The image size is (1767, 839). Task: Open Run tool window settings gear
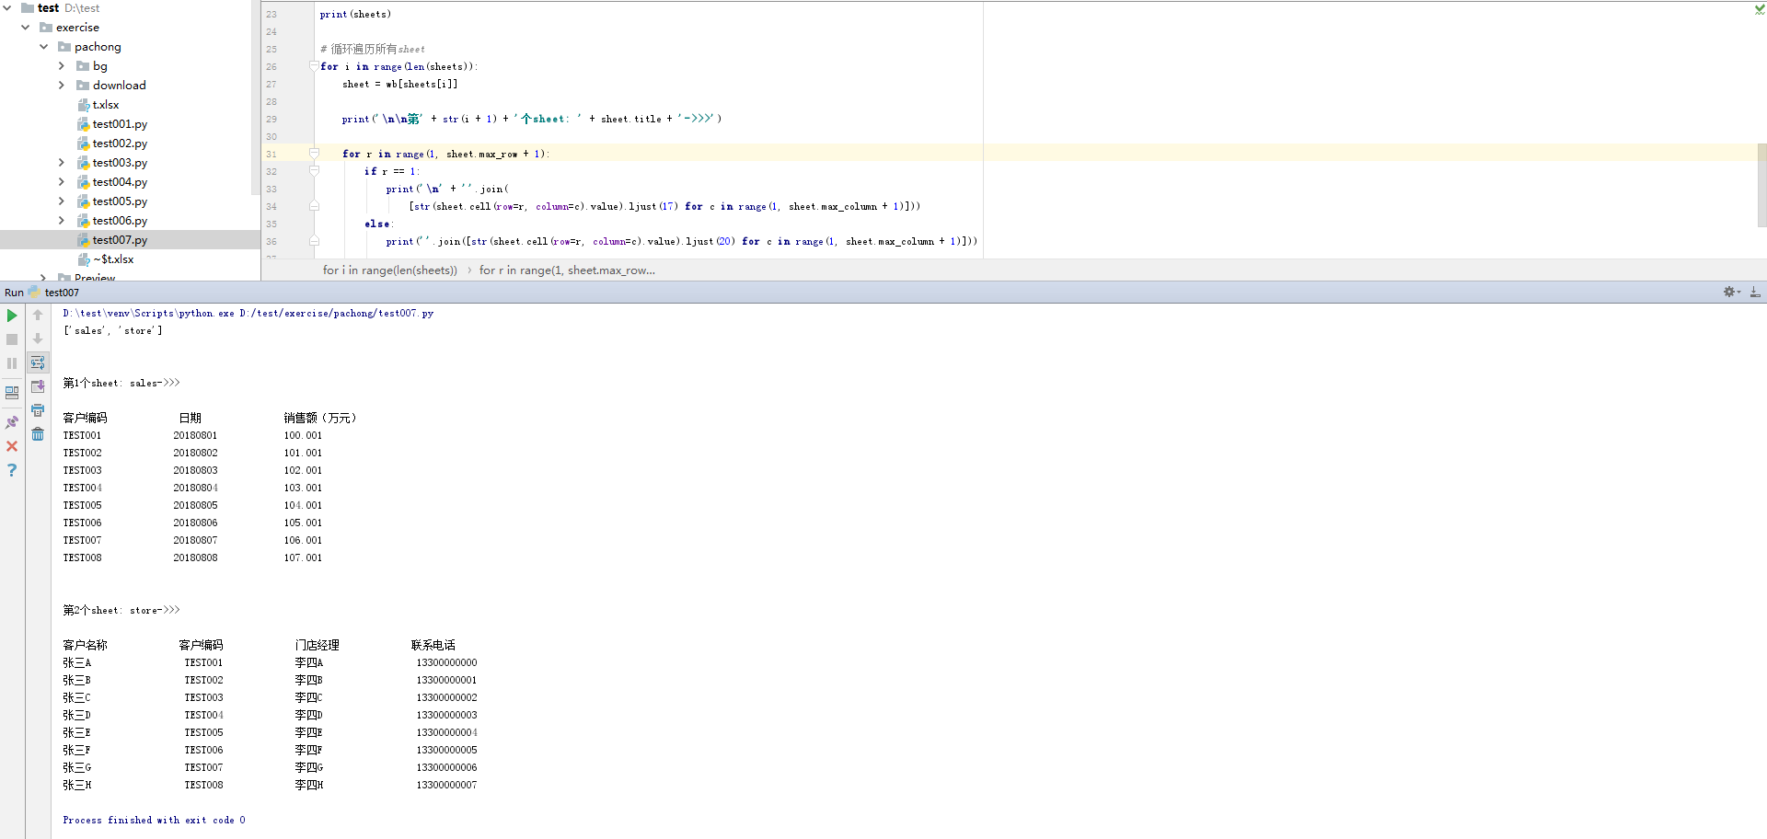click(x=1728, y=292)
